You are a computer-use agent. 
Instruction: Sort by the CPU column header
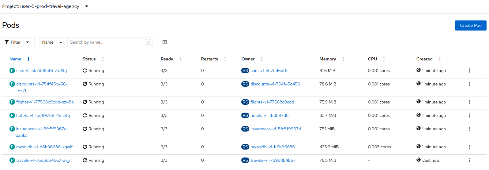[x=372, y=59]
